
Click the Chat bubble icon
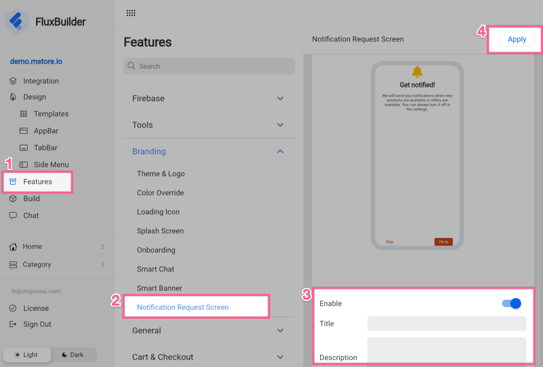pos(13,216)
